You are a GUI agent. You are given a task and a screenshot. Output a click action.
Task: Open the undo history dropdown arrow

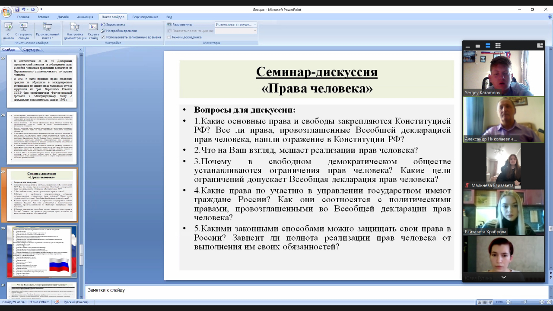point(28,10)
